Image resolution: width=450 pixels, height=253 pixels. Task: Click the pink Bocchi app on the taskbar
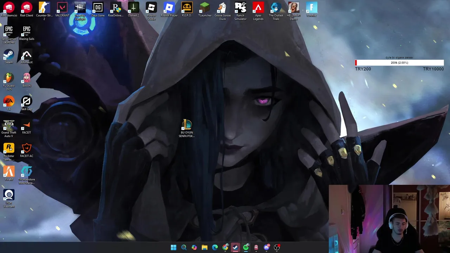pyautogui.click(x=256, y=247)
